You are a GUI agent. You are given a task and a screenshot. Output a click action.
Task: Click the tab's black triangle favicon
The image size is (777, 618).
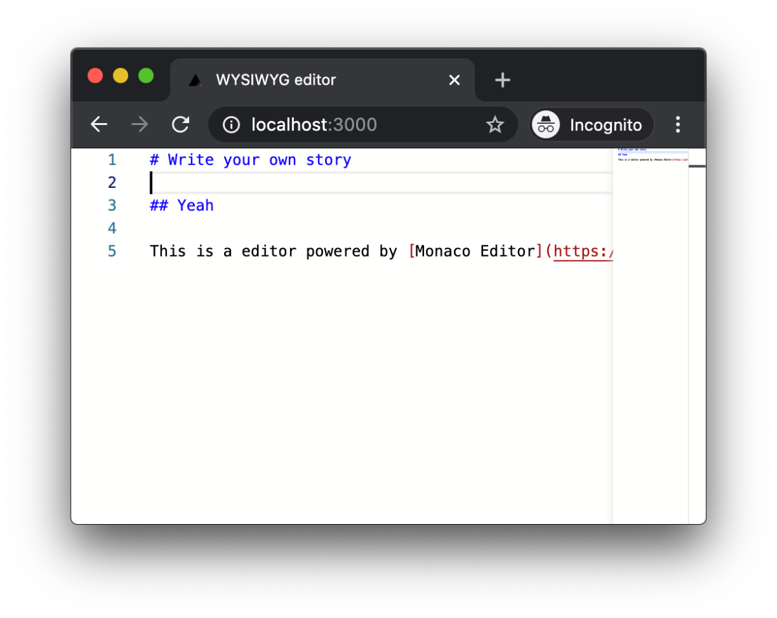(x=195, y=80)
